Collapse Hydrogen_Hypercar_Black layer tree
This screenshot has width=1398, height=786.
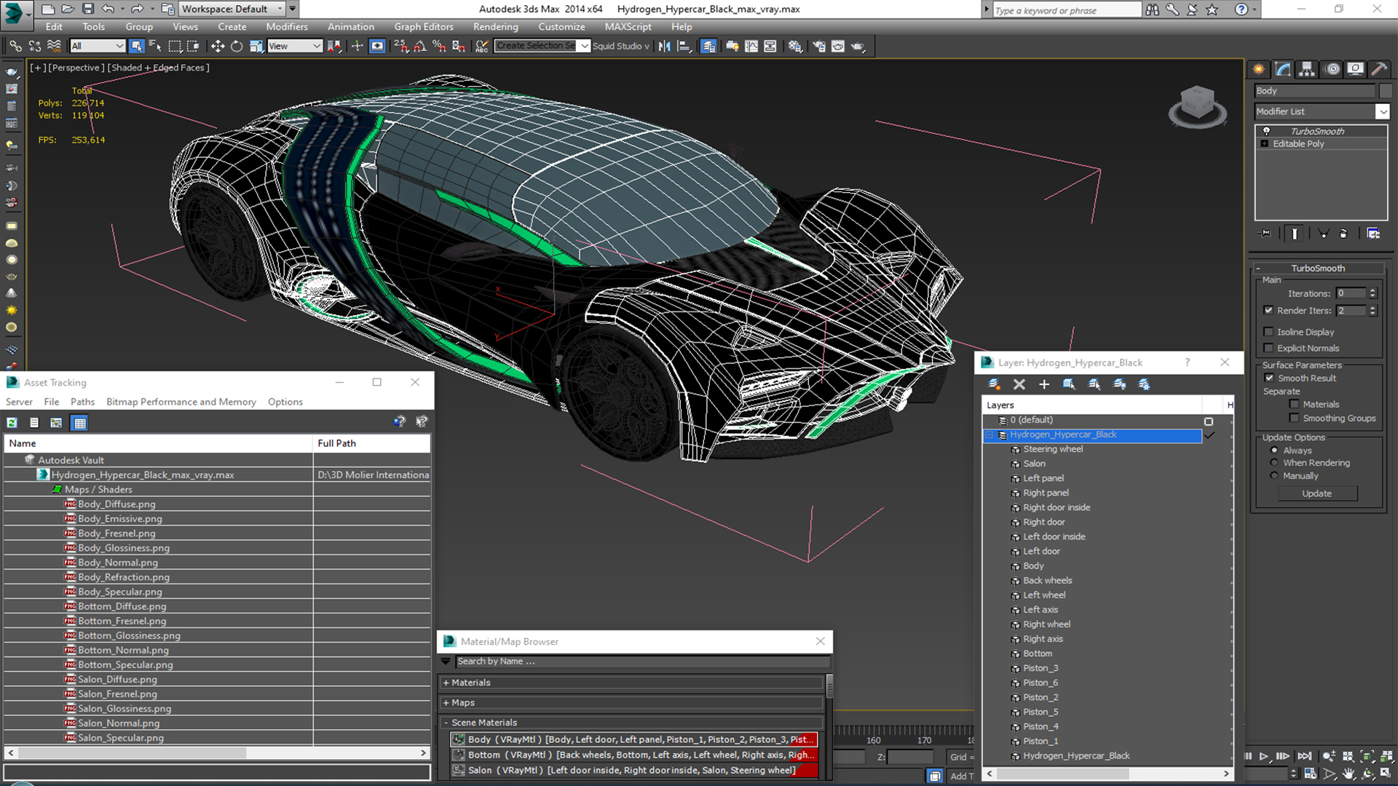(990, 435)
